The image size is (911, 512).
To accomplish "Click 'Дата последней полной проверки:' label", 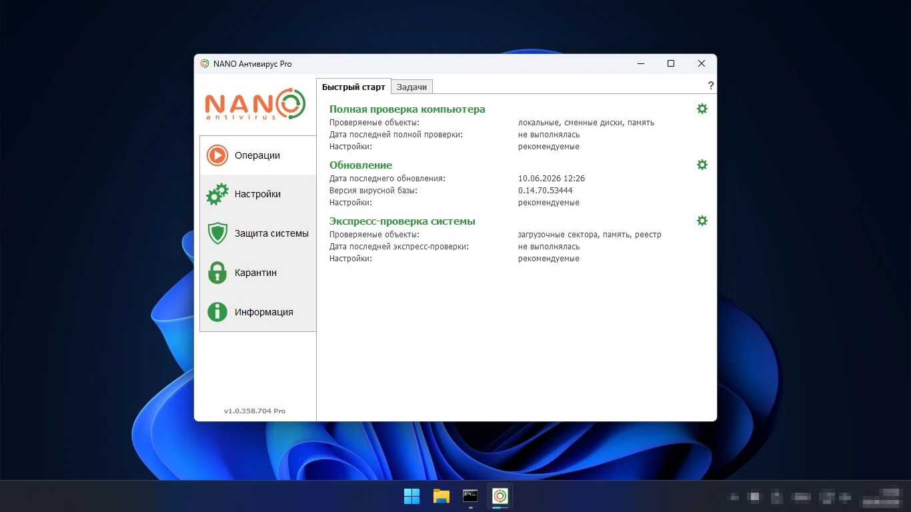I will point(396,135).
